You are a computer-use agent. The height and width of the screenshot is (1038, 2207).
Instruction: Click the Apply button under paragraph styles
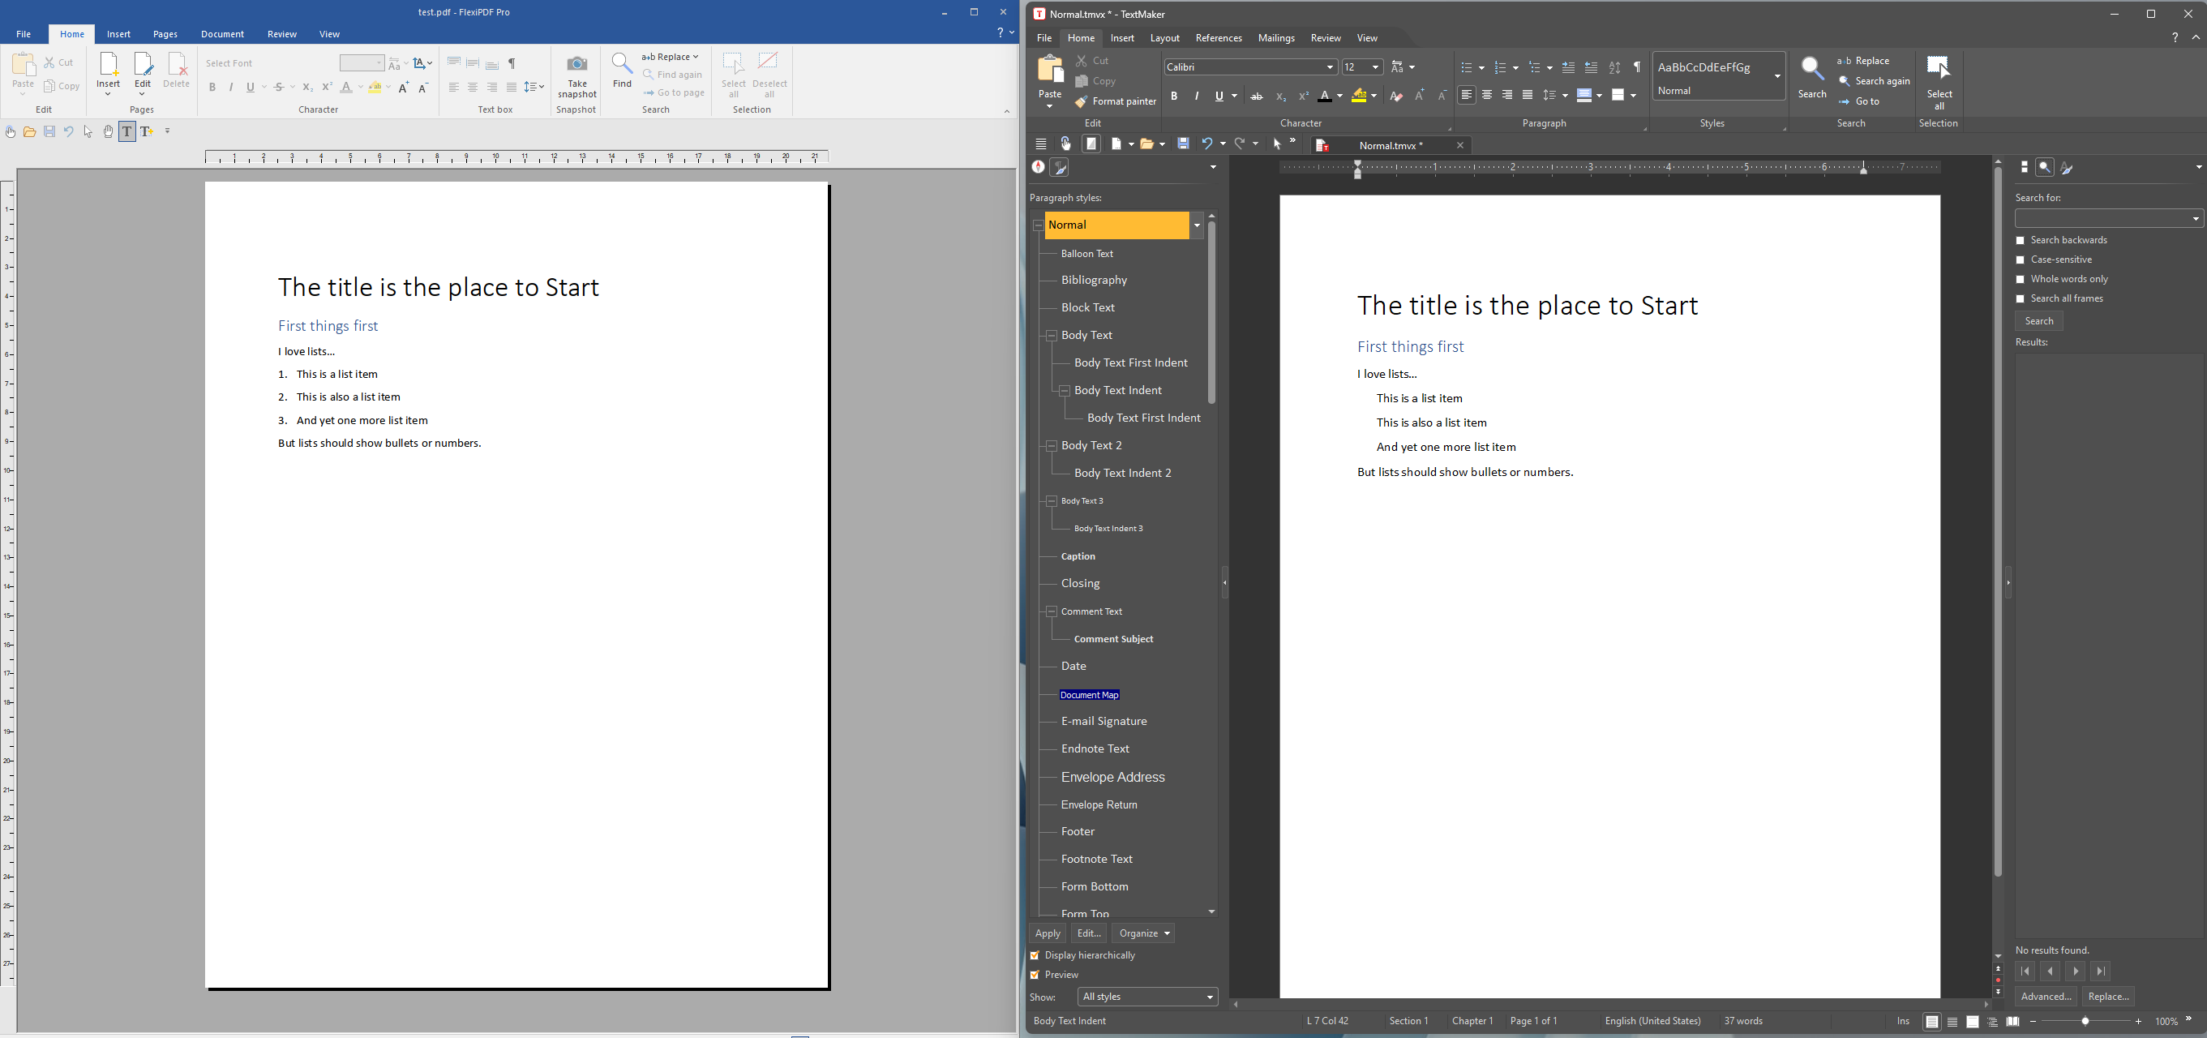click(x=1047, y=933)
